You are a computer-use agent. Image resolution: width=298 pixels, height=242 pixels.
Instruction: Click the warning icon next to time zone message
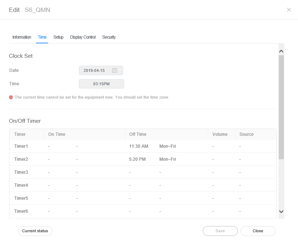(x=11, y=97)
